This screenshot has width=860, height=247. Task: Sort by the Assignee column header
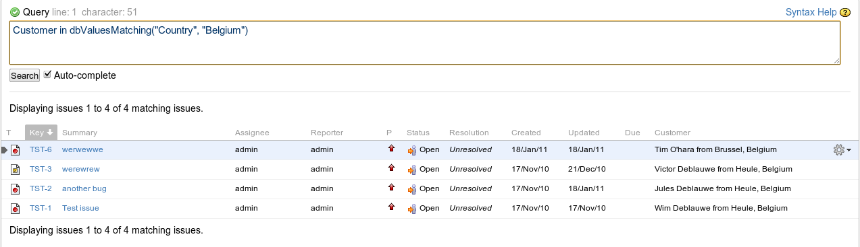point(252,133)
